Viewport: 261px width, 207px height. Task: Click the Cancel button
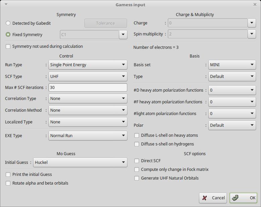[213, 198]
